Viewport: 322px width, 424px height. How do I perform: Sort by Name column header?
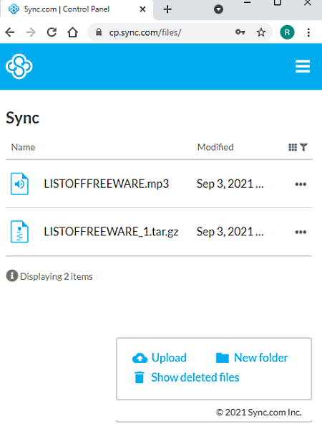coord(23,147)
